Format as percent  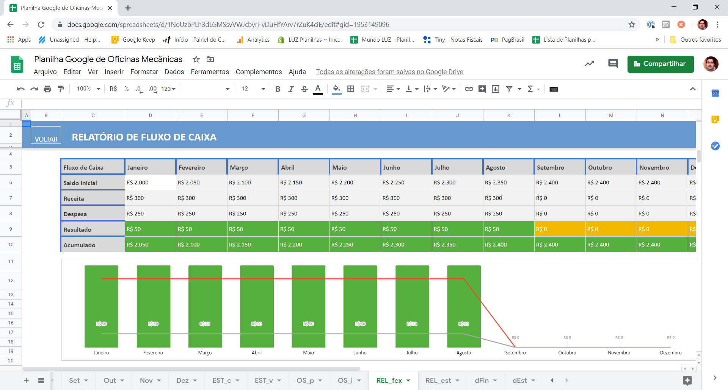[127, 89]
